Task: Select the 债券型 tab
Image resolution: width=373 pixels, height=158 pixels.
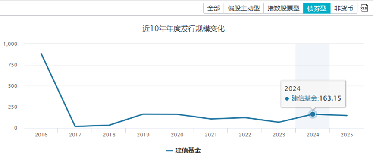Action: point(317,8)
